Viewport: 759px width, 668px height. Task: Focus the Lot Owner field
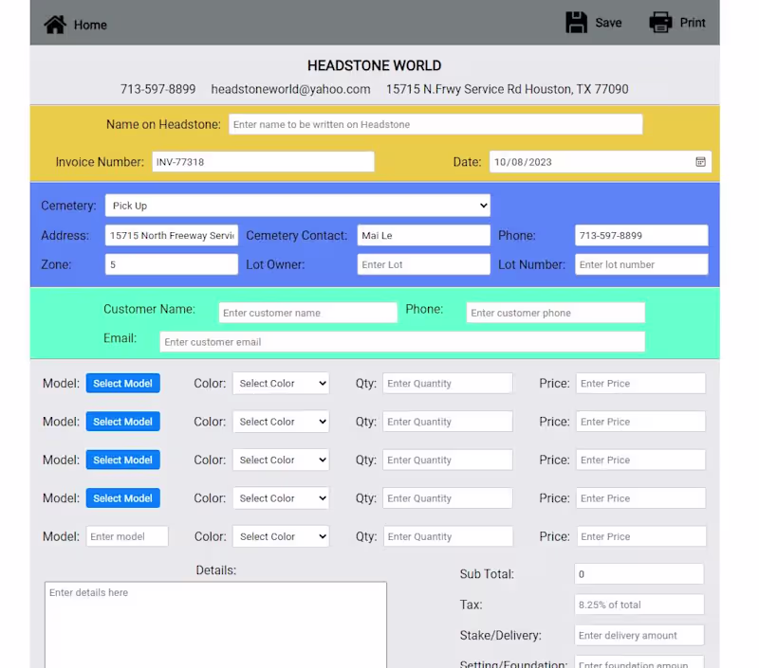tap(423, 264)
